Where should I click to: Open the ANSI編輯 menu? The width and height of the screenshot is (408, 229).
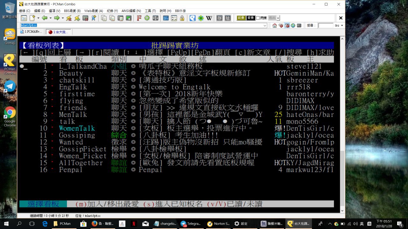(x=131, y=11)
